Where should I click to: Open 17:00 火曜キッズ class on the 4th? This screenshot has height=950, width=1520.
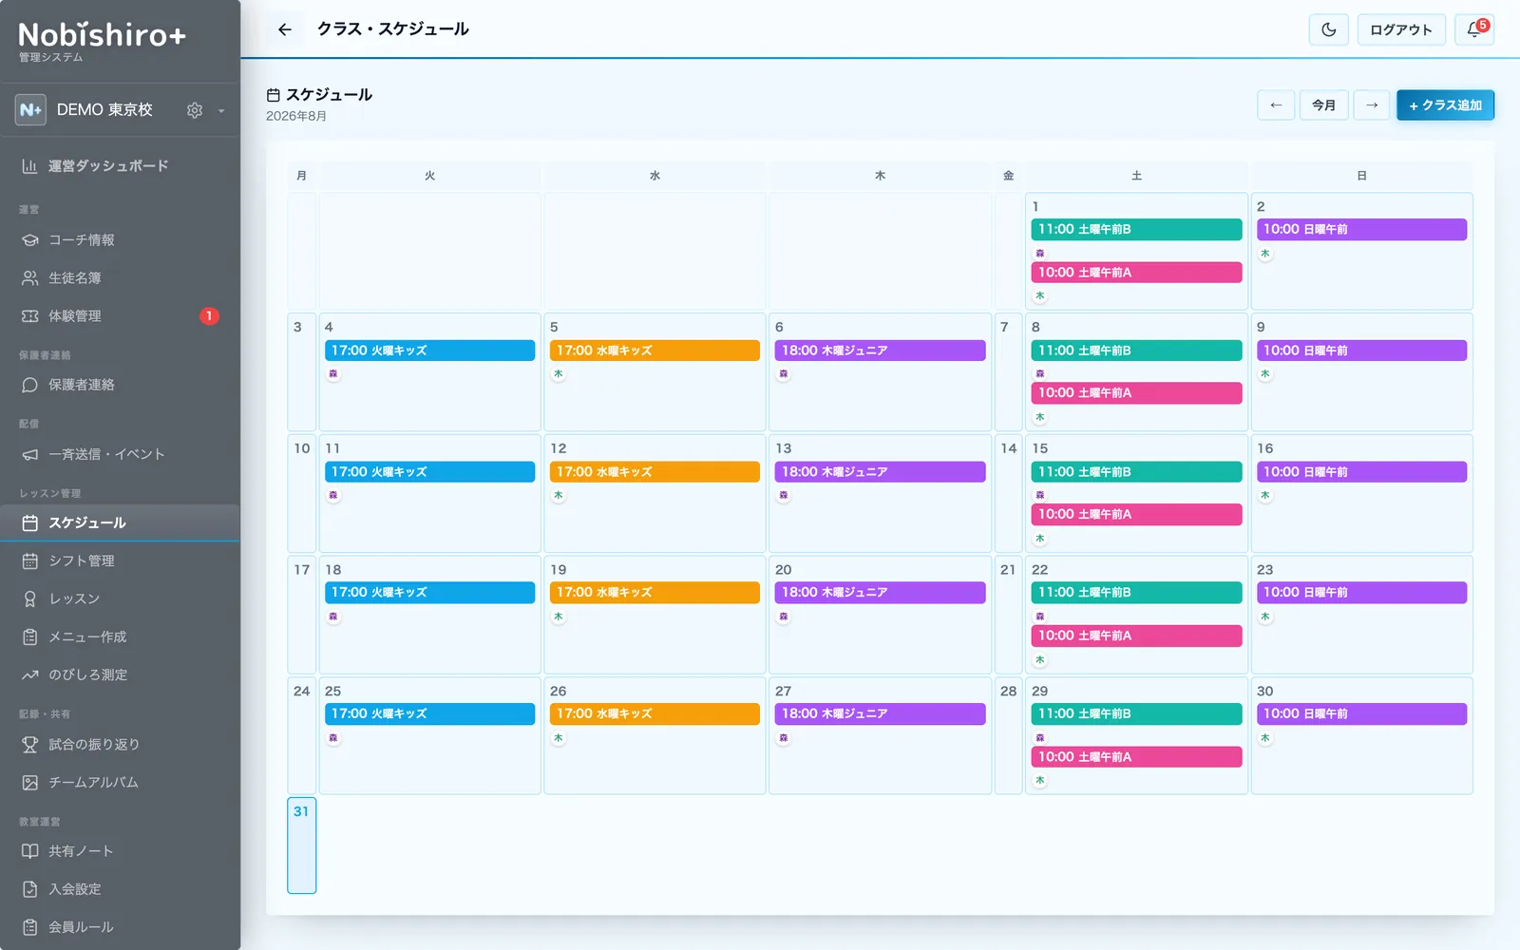point(429,351)
